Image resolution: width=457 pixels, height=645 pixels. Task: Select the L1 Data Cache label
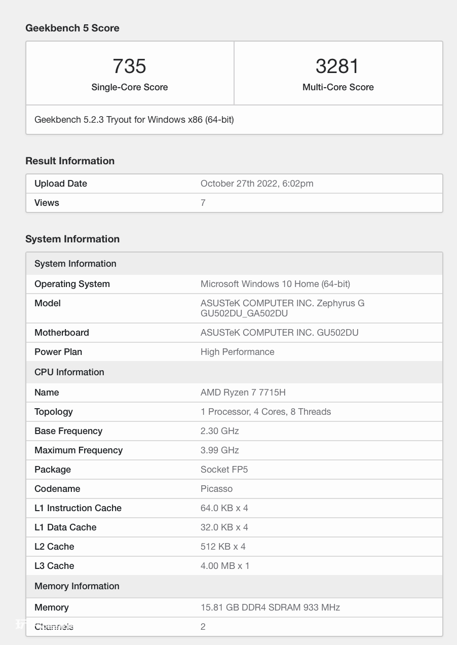tap(65, 527)
